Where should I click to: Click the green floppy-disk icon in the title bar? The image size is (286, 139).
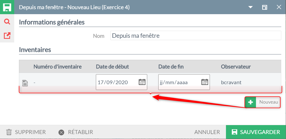pyautogui.click(x=7, y=7)
